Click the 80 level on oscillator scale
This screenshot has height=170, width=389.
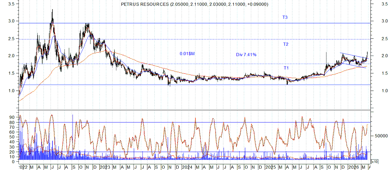pyautogui.click(x=11, y=122)
